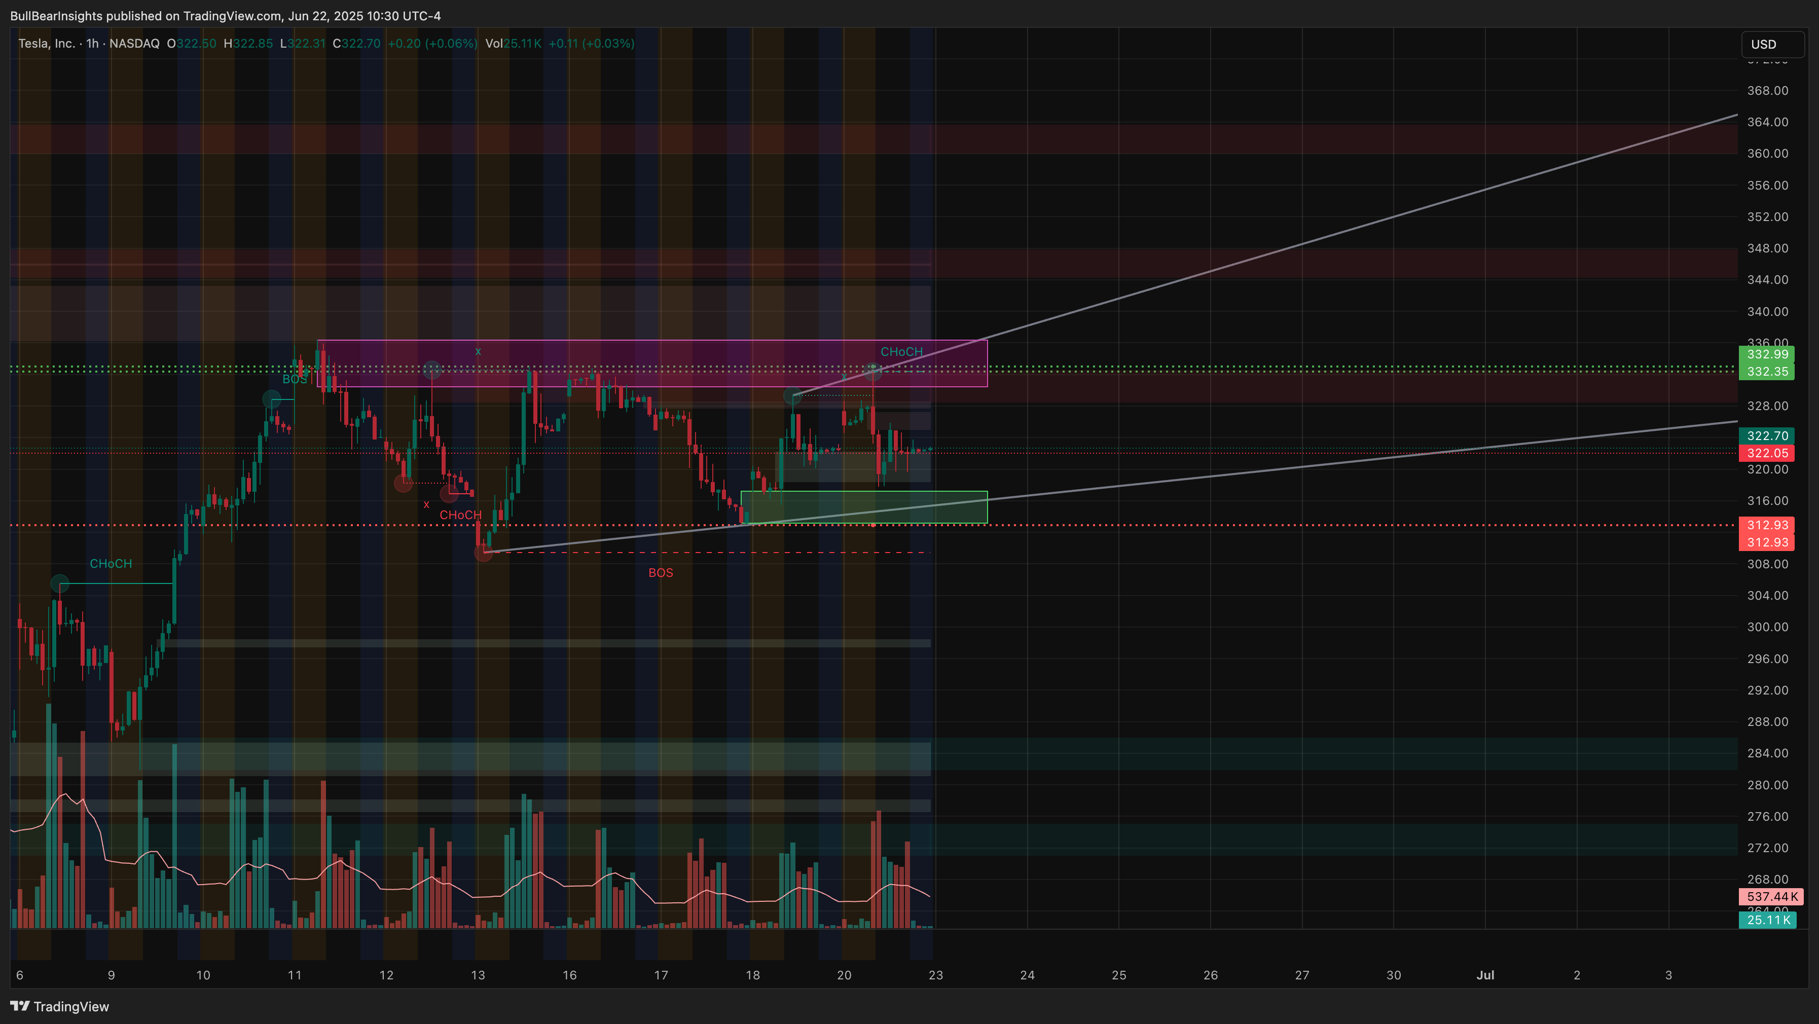This screenshot has height=1024, width=1819.
Task: Click the 344.00 price axis label
Action: coord(1768,280)
